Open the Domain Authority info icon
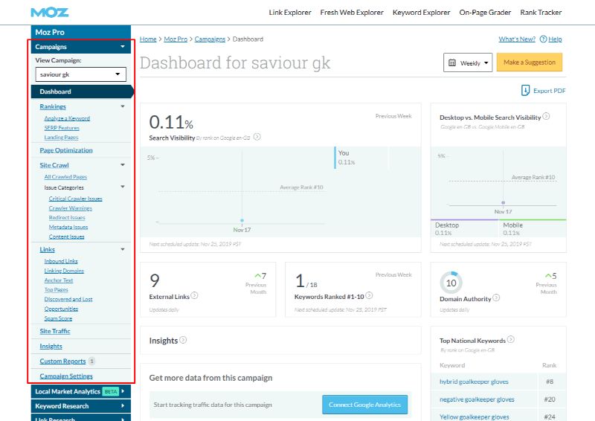 (496, 298)
